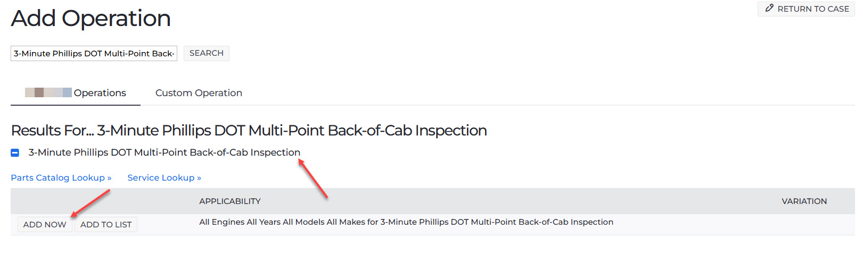Viewport: 863px width, 255px height.
Task: Click the blurred logo on the Operations tab
Action: (48, 92)
